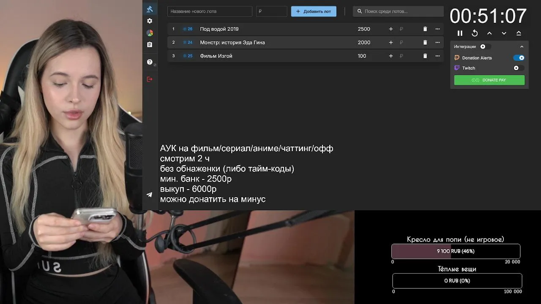Open the auction gavel page in sidebar
Screen dimensions: 541x304
(x=150, y=9)
